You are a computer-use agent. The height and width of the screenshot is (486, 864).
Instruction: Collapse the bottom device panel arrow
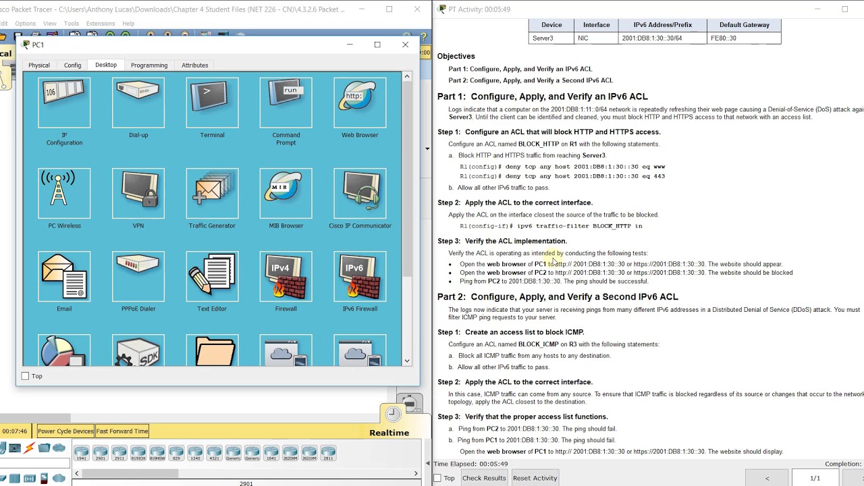point(427,463)
